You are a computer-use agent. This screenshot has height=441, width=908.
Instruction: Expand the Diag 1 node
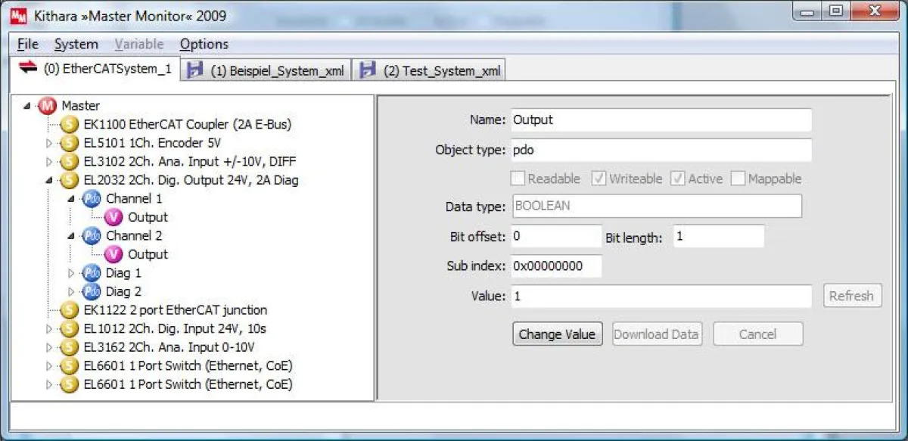coord(72,273)
